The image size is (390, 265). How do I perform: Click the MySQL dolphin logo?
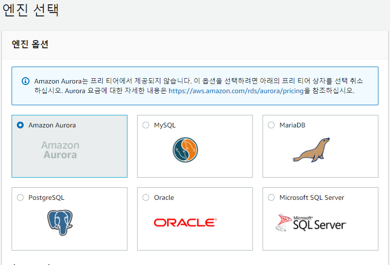click(185, 150)
